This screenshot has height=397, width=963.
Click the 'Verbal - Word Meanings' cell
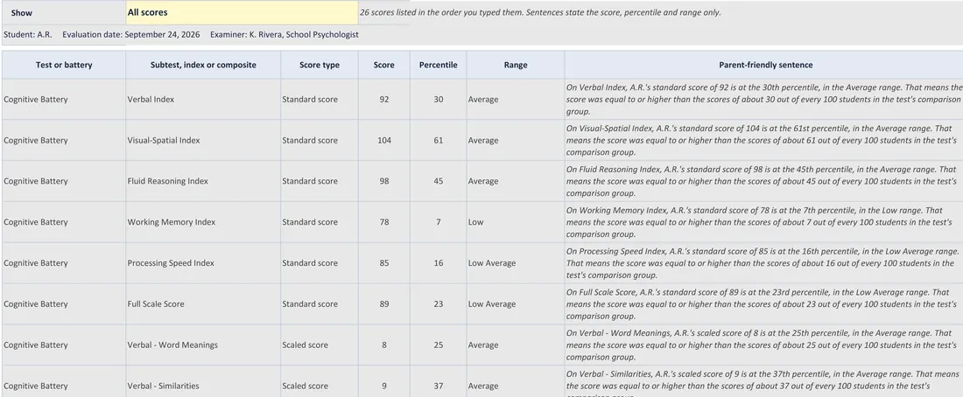(x=203, y=345)
